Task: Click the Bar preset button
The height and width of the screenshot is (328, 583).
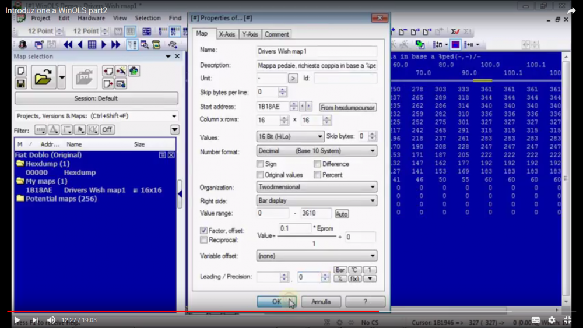Action: click(340, 270)
